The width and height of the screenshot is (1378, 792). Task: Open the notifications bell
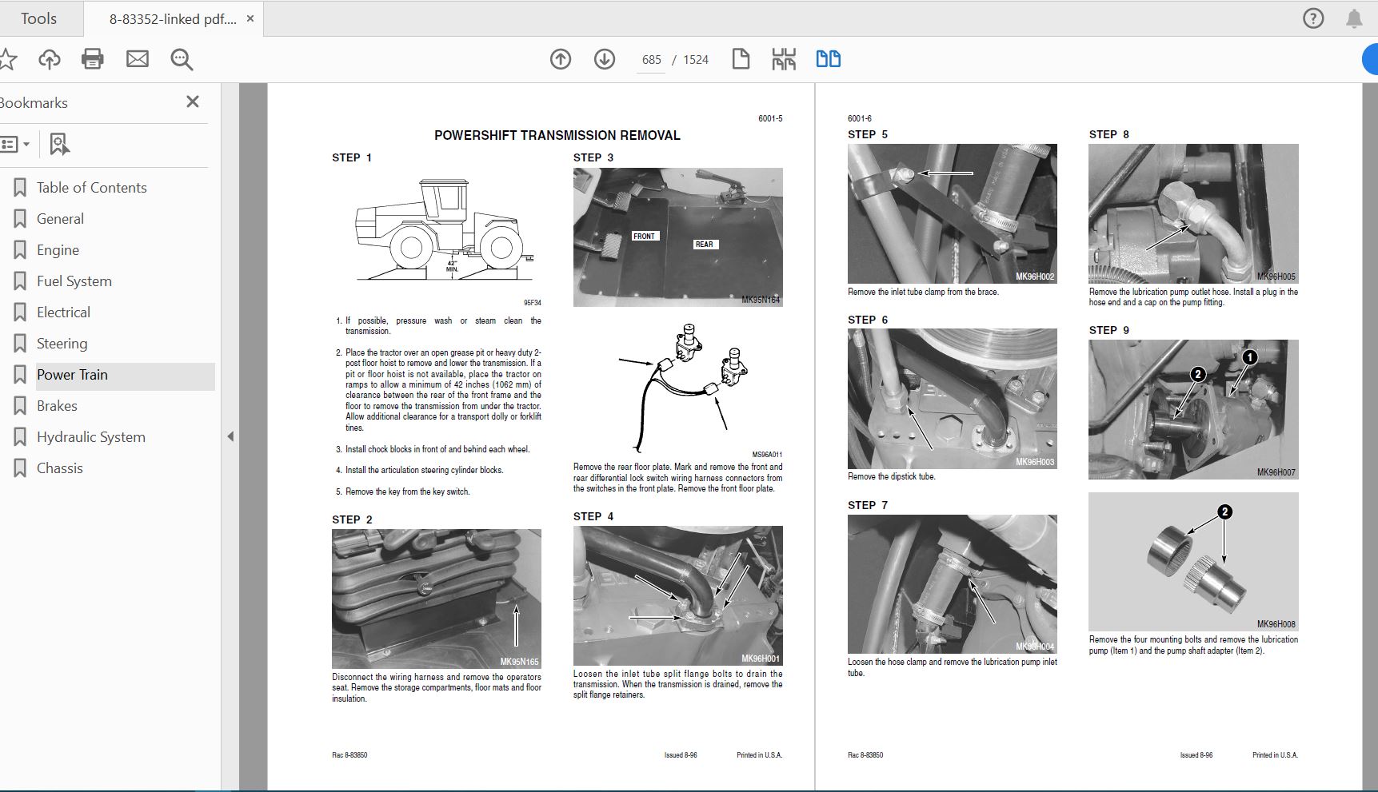(x=1354, y=18)
